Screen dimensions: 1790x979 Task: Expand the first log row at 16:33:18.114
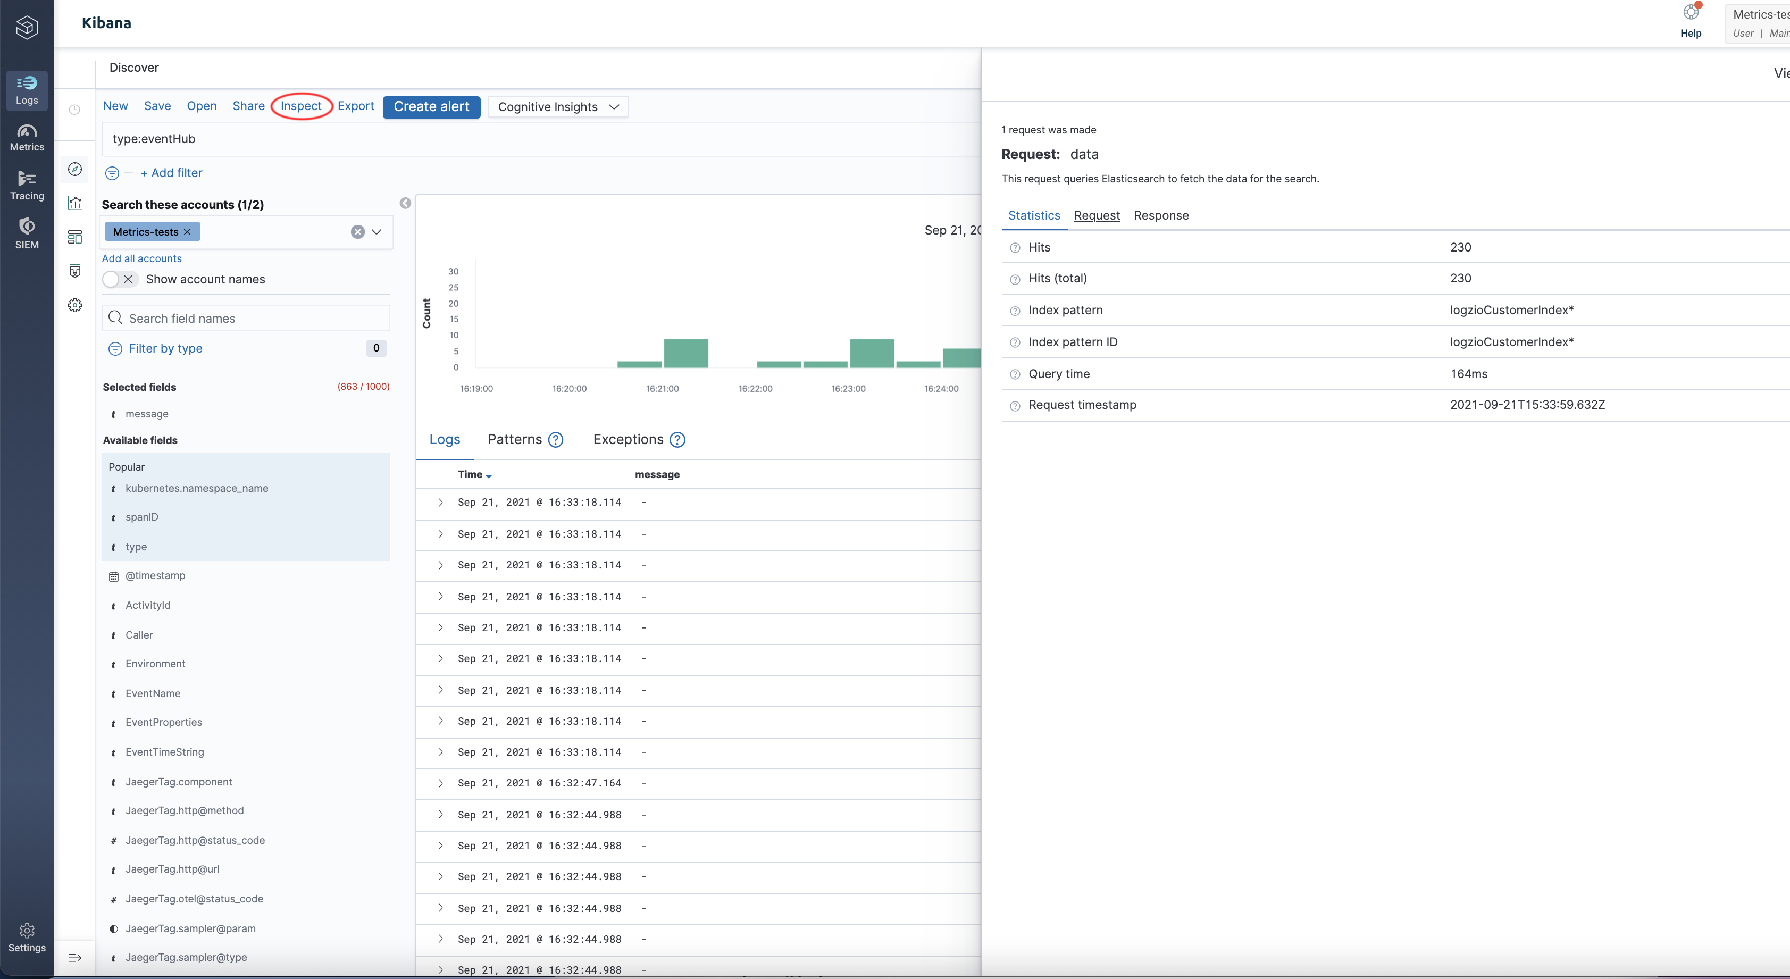[440, 503]
